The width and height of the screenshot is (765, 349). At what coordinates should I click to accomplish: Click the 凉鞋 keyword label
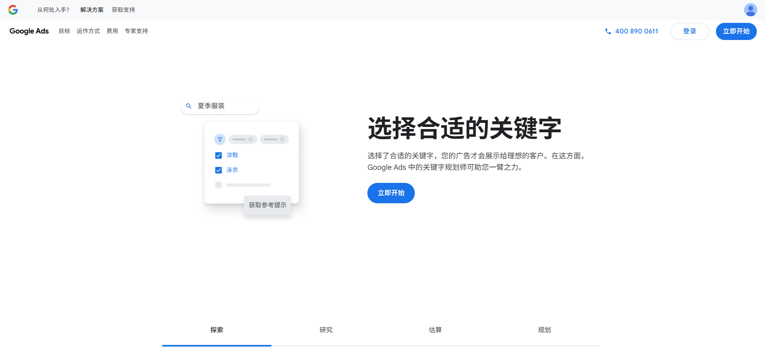(x=233, y=155)
